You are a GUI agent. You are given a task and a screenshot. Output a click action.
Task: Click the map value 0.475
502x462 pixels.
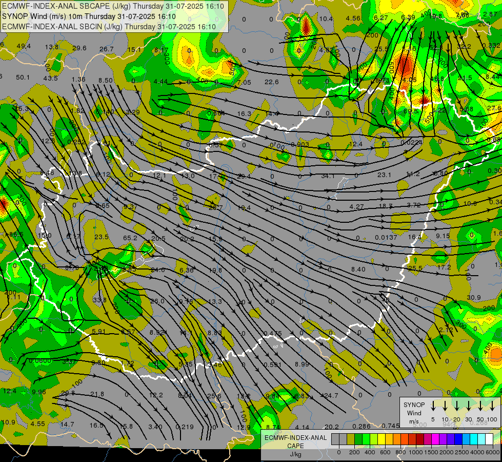tap(273, 334)
